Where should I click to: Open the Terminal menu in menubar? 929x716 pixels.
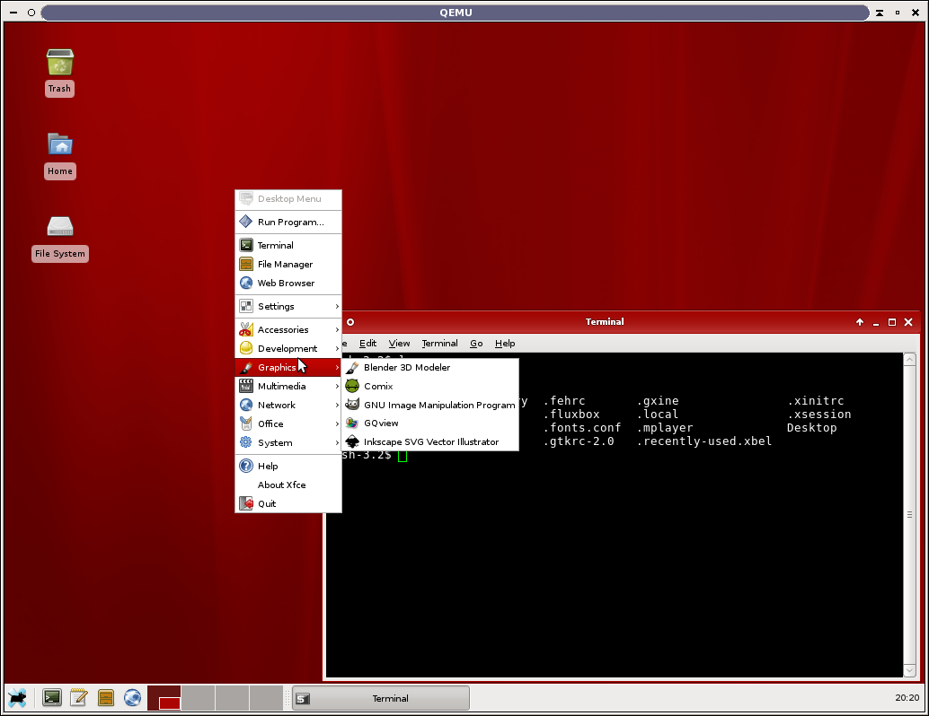coord(439,344)
